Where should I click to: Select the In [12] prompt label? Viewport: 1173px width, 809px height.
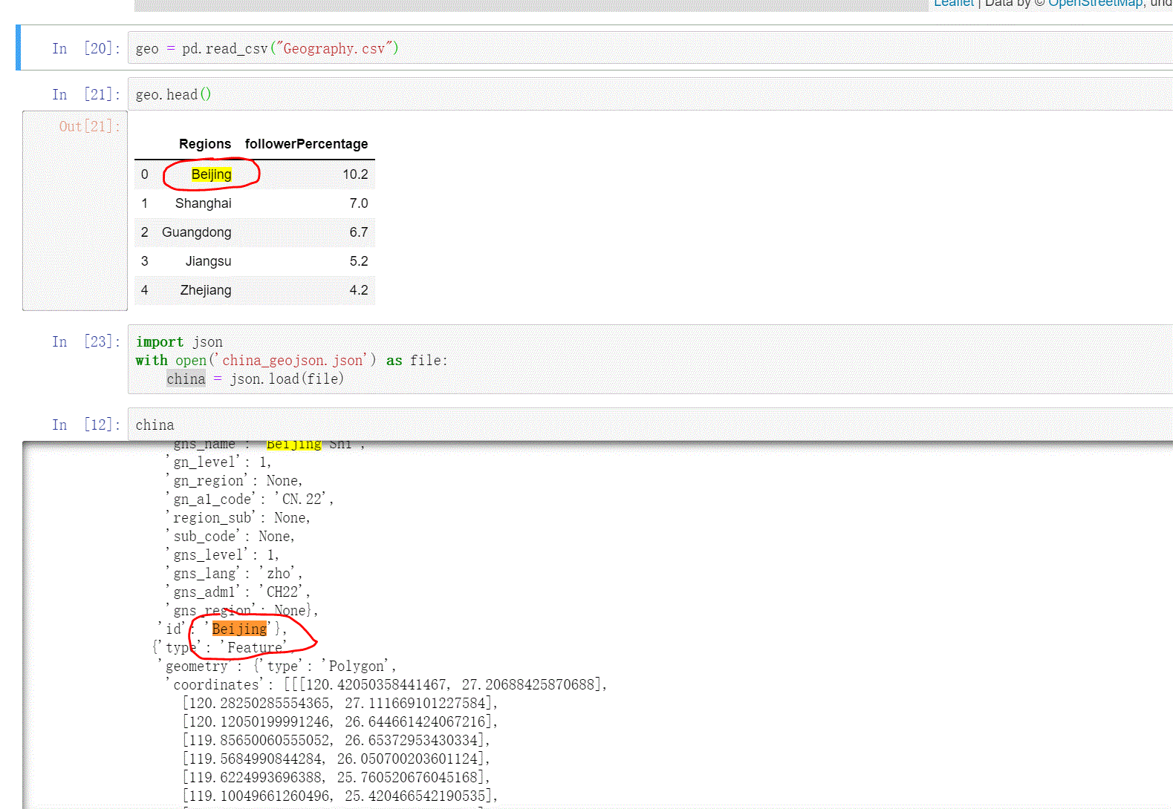[x=86, y=425]
